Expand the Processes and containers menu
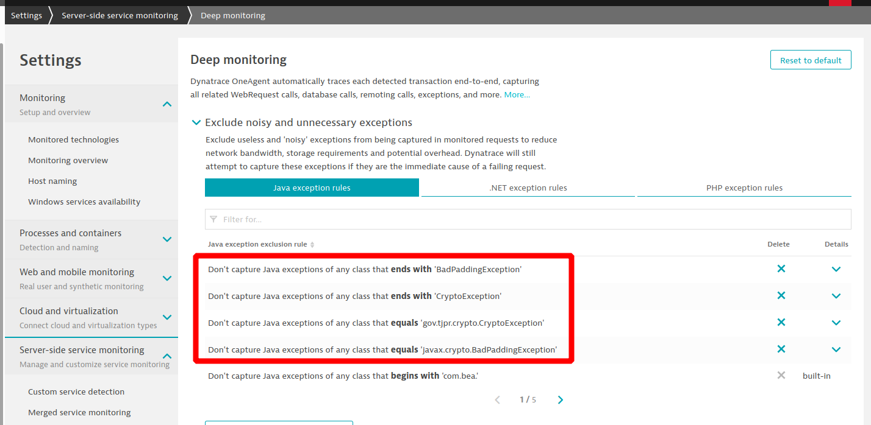This screenshot has width=871, height=425. pyautogui.click(x=167, y=239)
